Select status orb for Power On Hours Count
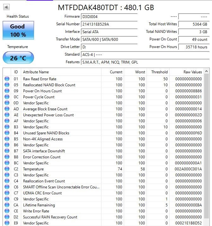 [7, 91]
